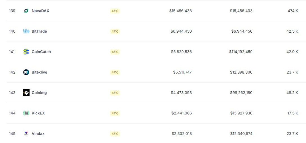
Task: Open the NovaDAX exchange name link
Action: point(40,11)
